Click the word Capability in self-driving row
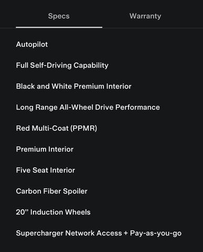This screenshot has width=203, height=252. click(91, 66)
